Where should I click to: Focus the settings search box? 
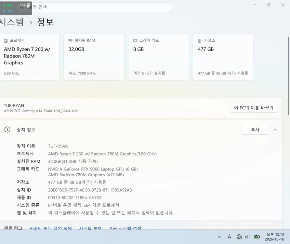click(95, 7)
